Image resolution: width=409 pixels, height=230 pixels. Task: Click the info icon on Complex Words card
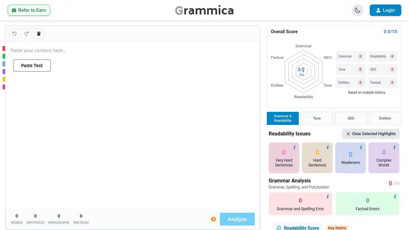394,147
